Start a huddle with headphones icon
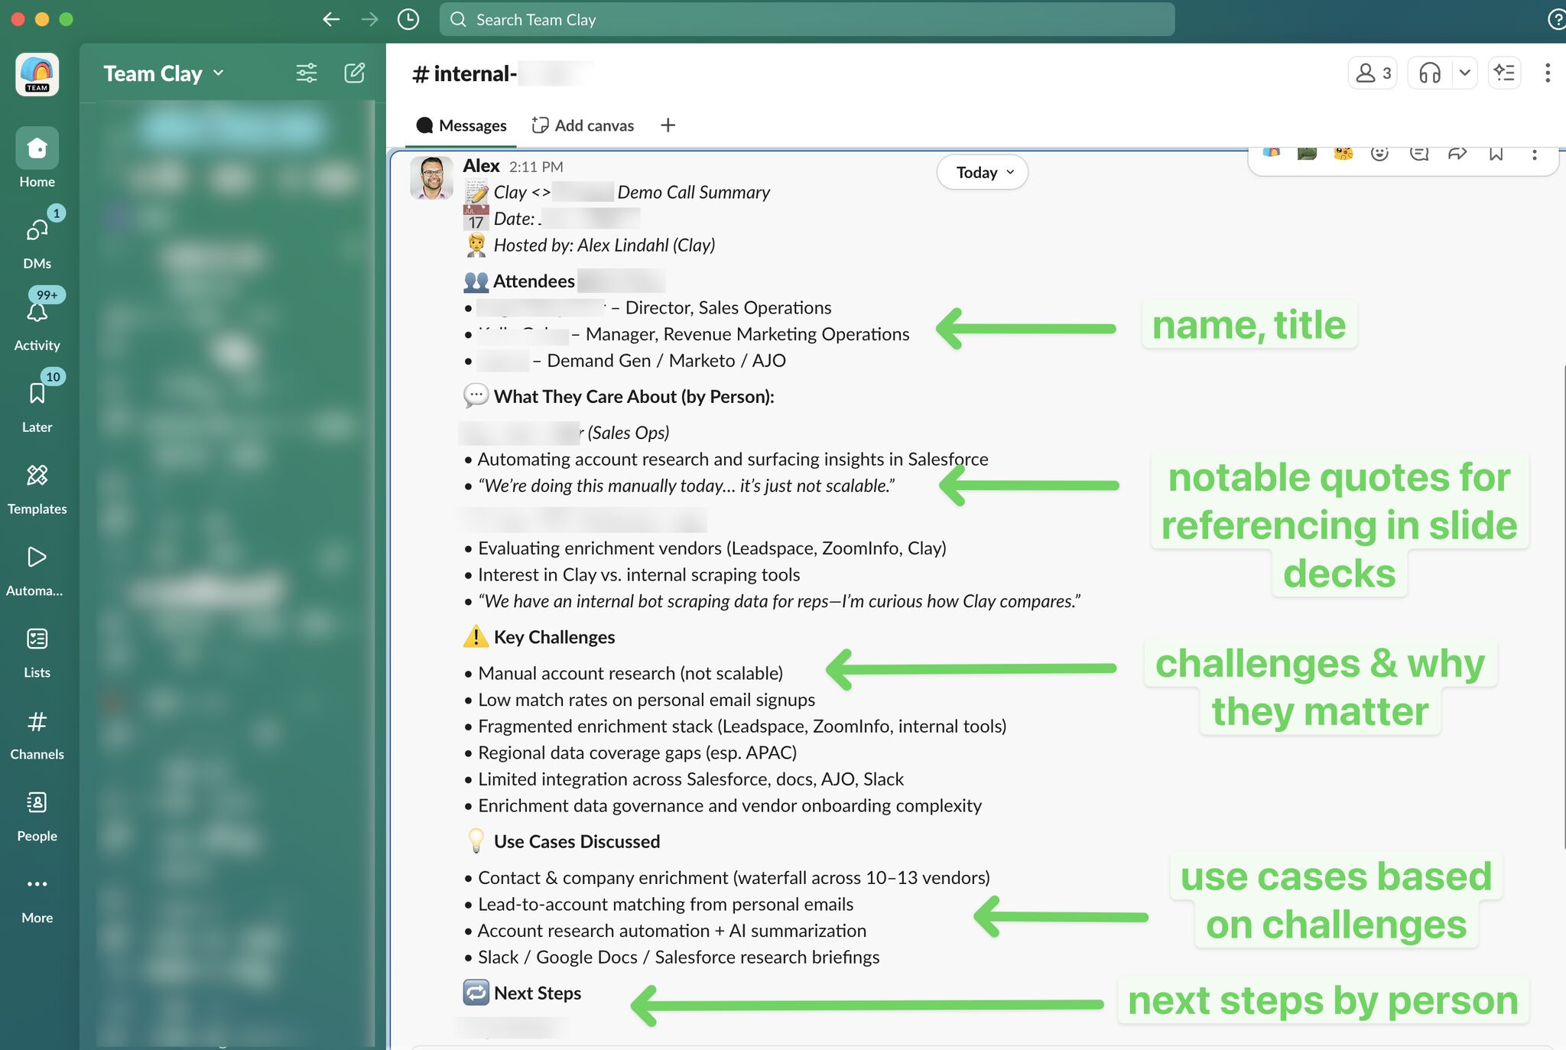Viewport: 1566px width, 1050px height. 1430,73
